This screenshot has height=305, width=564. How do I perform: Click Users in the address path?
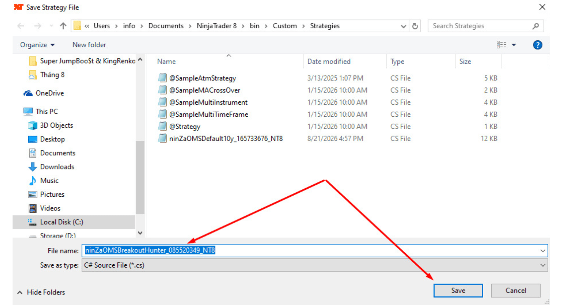coord(102,26)
